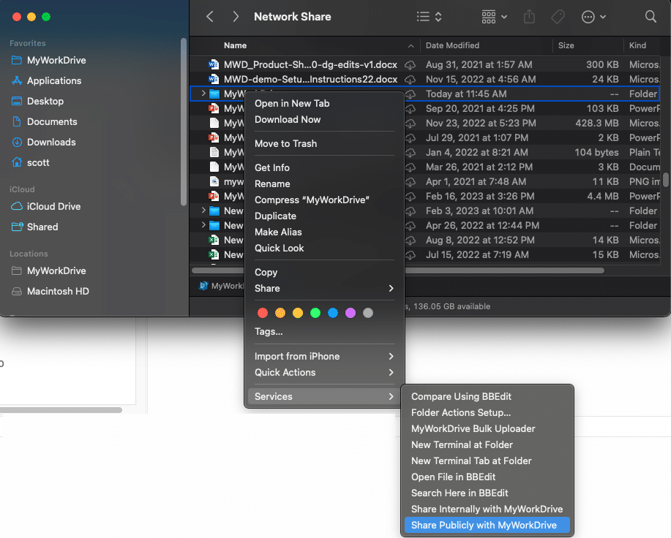Apply the blue color tag
671x538 pixels.
click(x=332, y=313)
